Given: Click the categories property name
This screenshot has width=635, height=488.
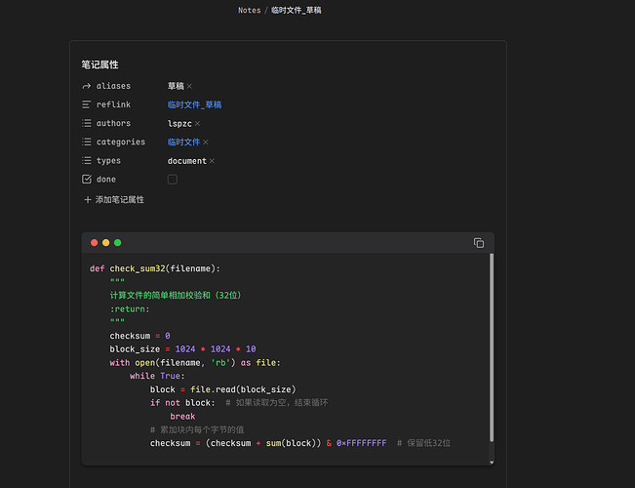Looking at the screenshot, I should tap(121, 142).
